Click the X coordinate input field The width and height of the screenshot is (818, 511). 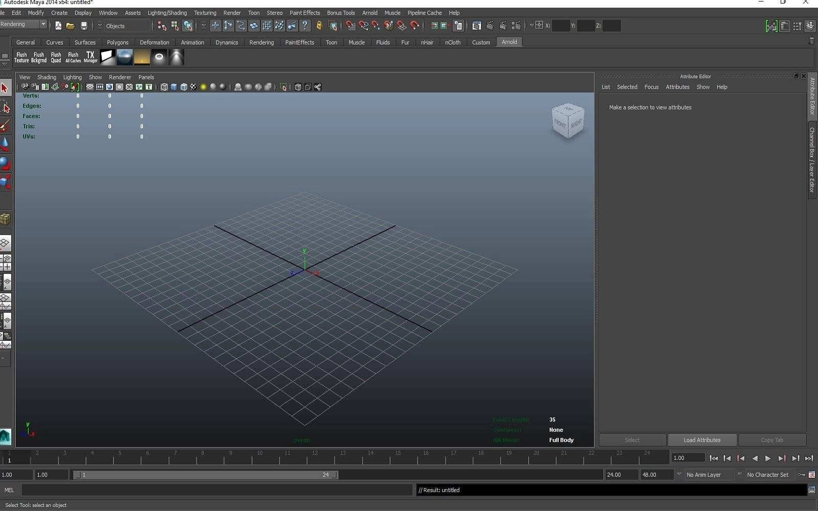coord(560,26)
